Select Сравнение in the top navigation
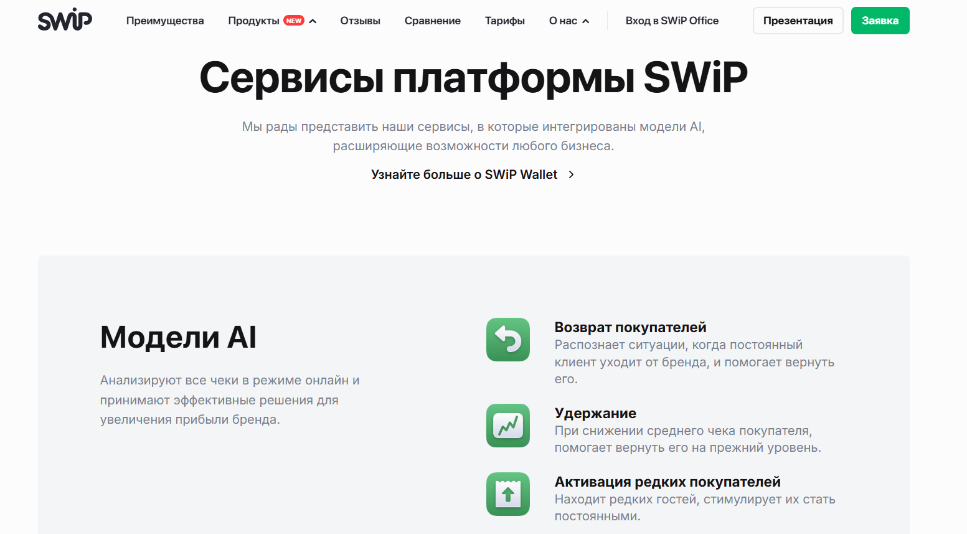Image resolution: width=967 pixels, height=534 pixels. point(432,21)
